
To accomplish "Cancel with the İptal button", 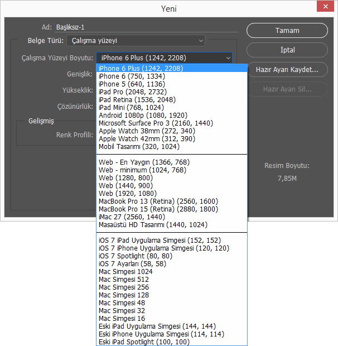I will [287, 50].
